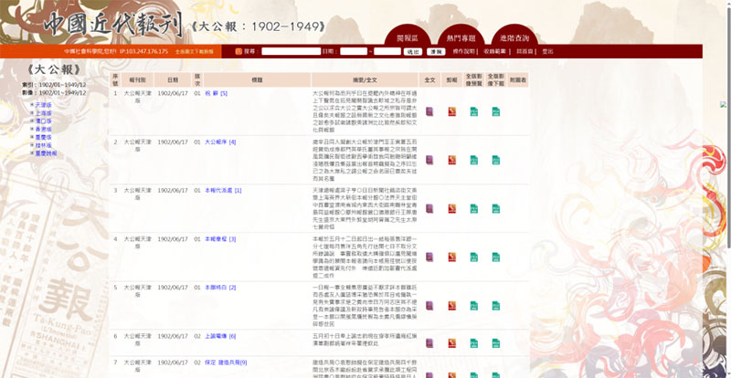The image size is (731, 378).
Task: Focus the end date input field
Action: click(387, 51)
